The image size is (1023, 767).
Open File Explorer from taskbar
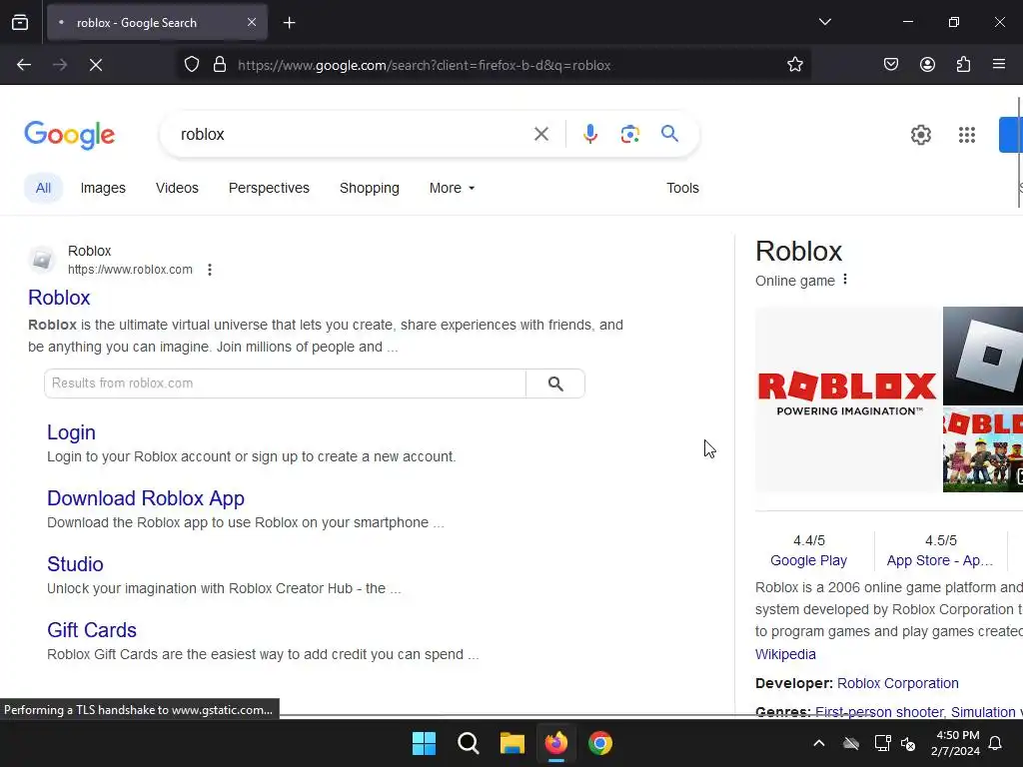[512, 743]
